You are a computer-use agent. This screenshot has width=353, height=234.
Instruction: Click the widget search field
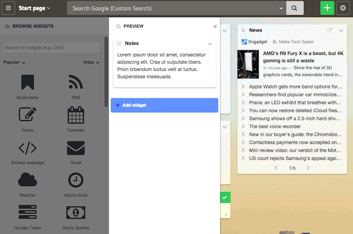tap(51, 48)
